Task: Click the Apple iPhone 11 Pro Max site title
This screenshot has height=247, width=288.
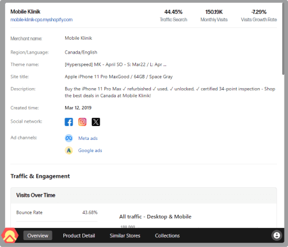Action: pyautogui.click(x=119, y=77)
